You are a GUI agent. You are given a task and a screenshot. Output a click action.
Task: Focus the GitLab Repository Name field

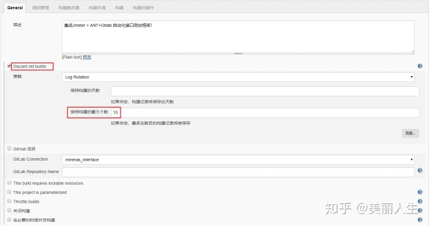[238, 172]
